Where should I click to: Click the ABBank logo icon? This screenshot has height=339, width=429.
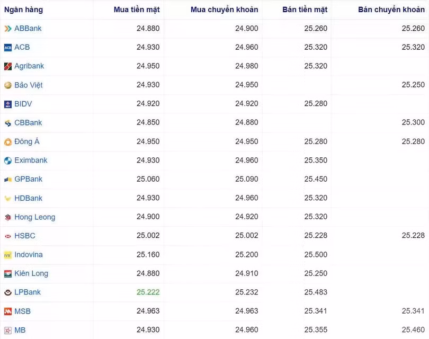click(8, 29)
